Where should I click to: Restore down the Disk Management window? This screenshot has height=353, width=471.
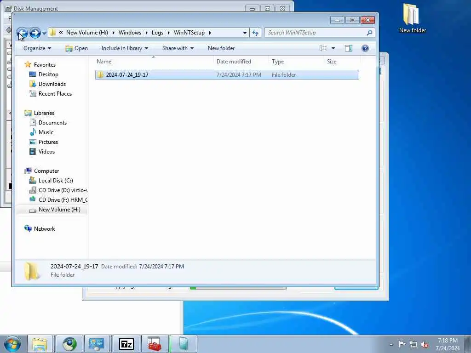pos(267,8)
